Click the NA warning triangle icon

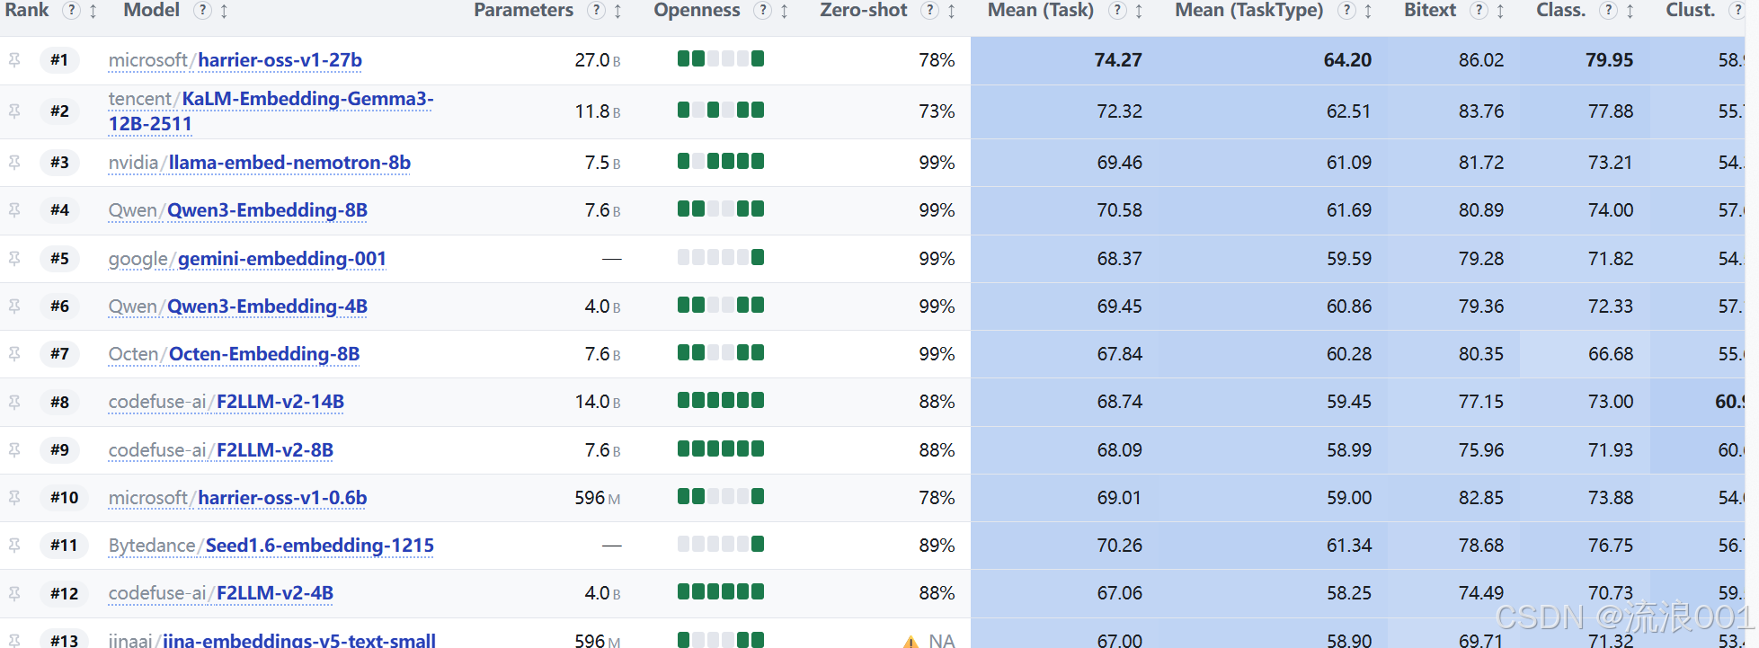911,642
